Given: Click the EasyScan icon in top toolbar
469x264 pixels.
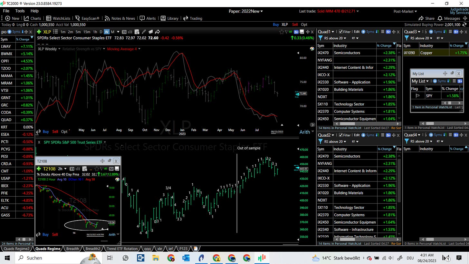Looking at the screenshot, I should pos(78,18).
